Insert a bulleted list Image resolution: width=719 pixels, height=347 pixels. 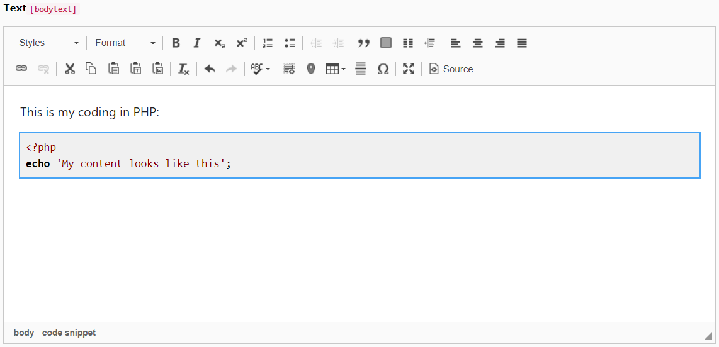click(x=290, y=43)
